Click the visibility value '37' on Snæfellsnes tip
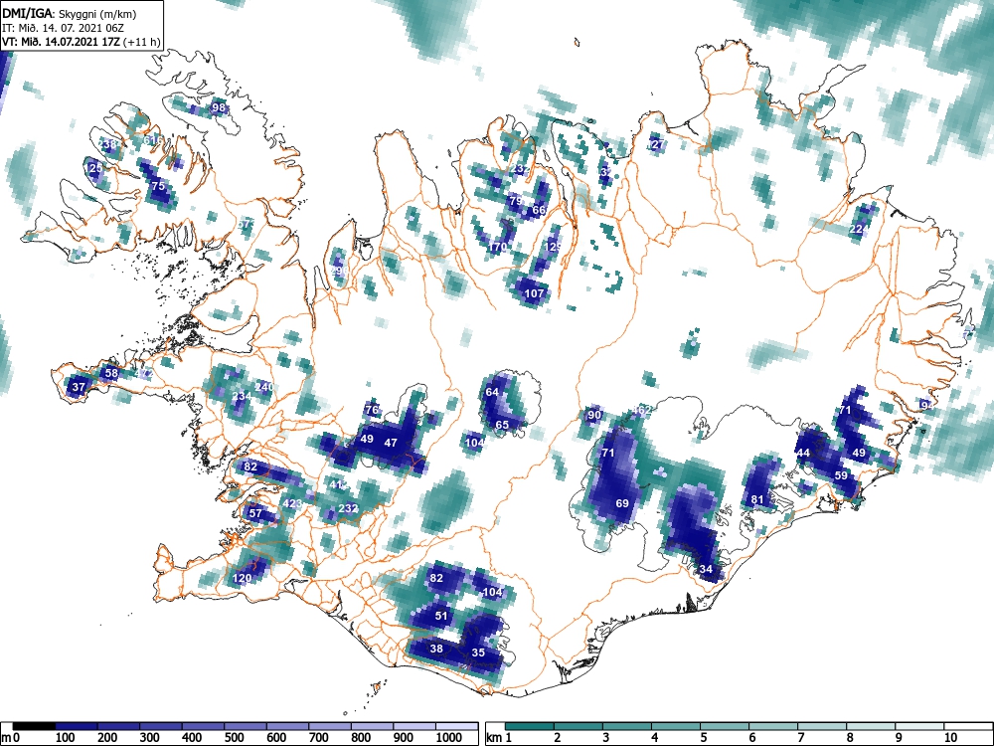 tap(79, 387)
